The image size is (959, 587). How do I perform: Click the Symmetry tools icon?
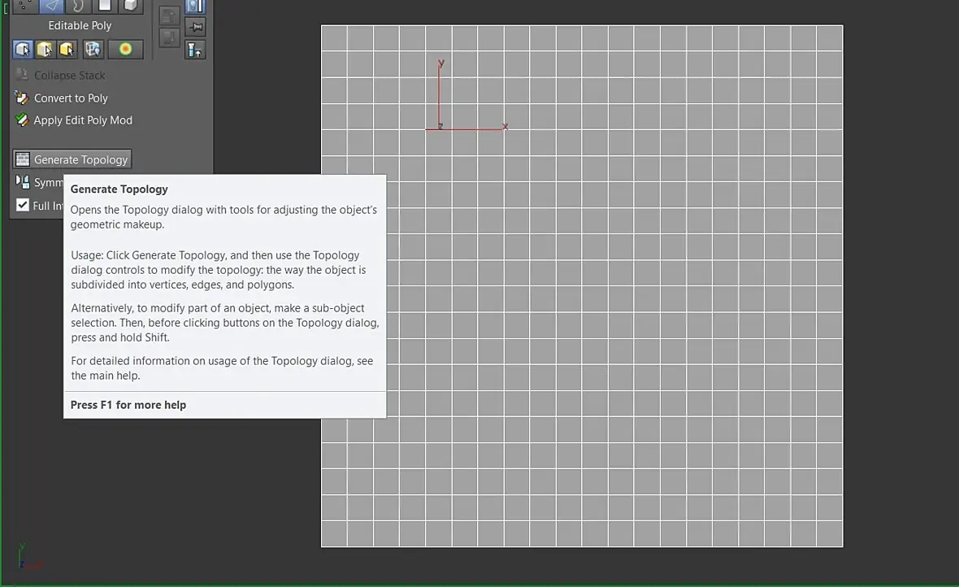click(x=23, y=182)
